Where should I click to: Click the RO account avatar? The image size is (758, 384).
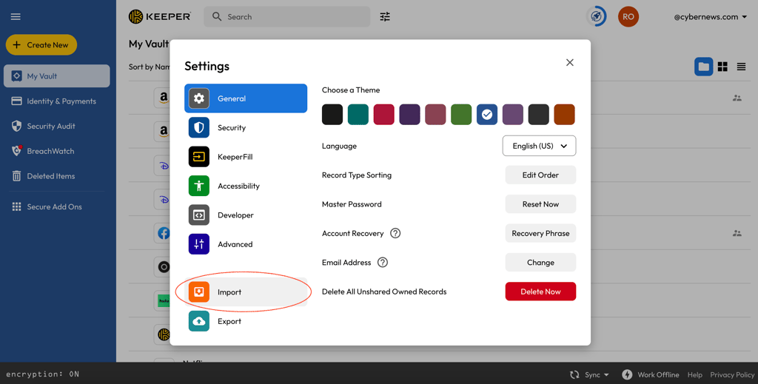(x=628, y=17)
